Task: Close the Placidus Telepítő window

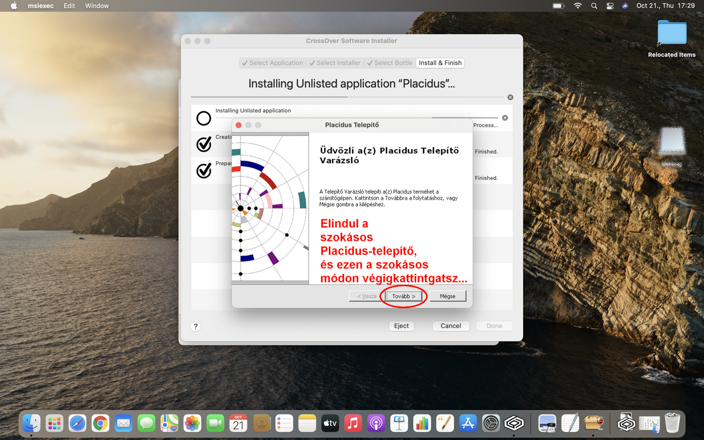Action: pos(239,125)
